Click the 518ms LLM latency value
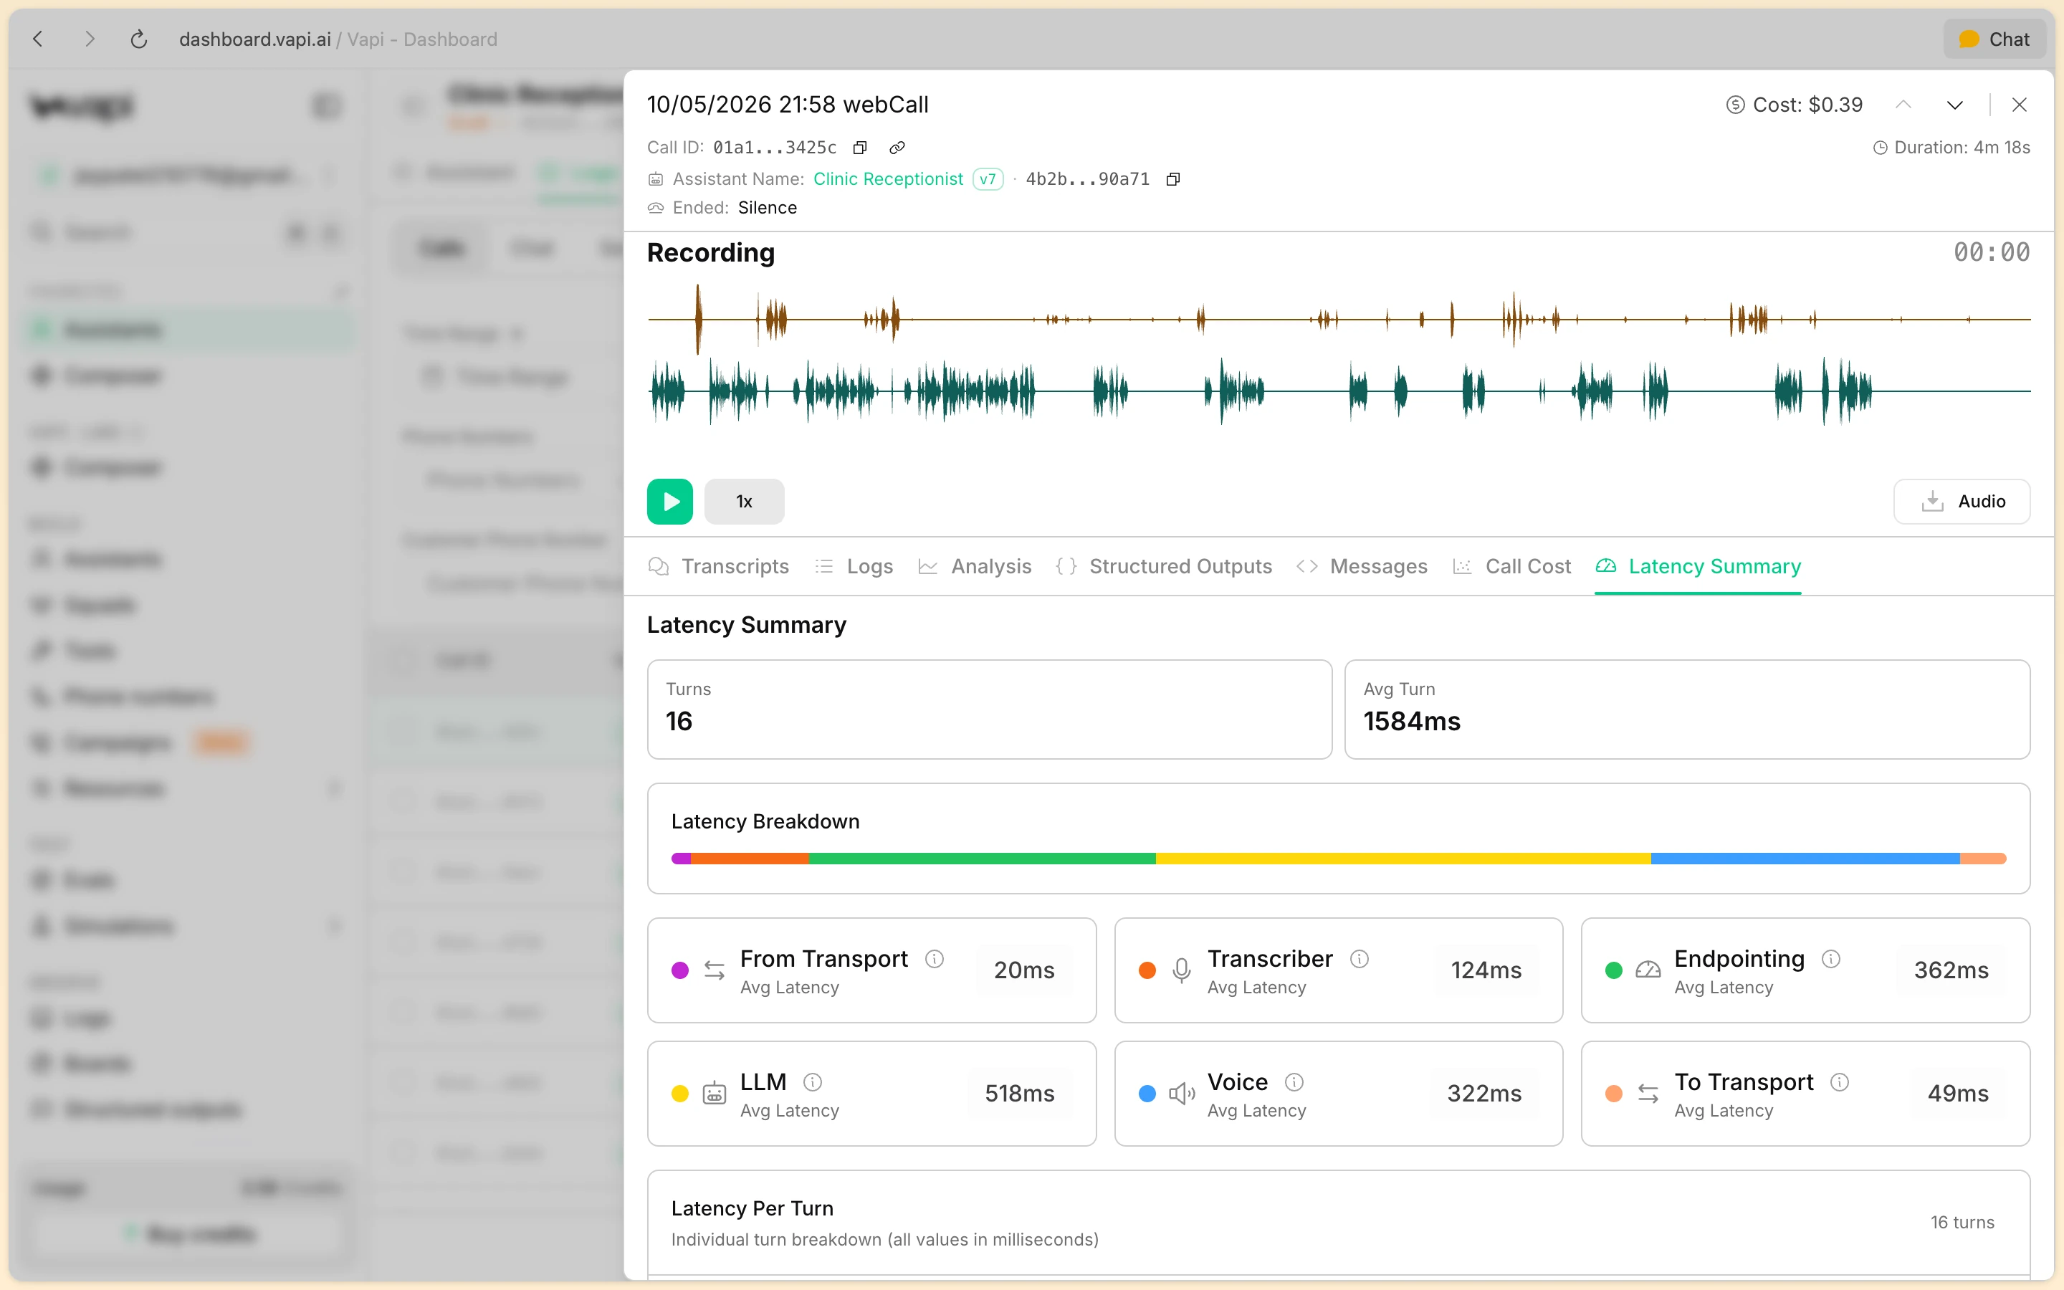2064x1290 pixels. point(1019,1094)
